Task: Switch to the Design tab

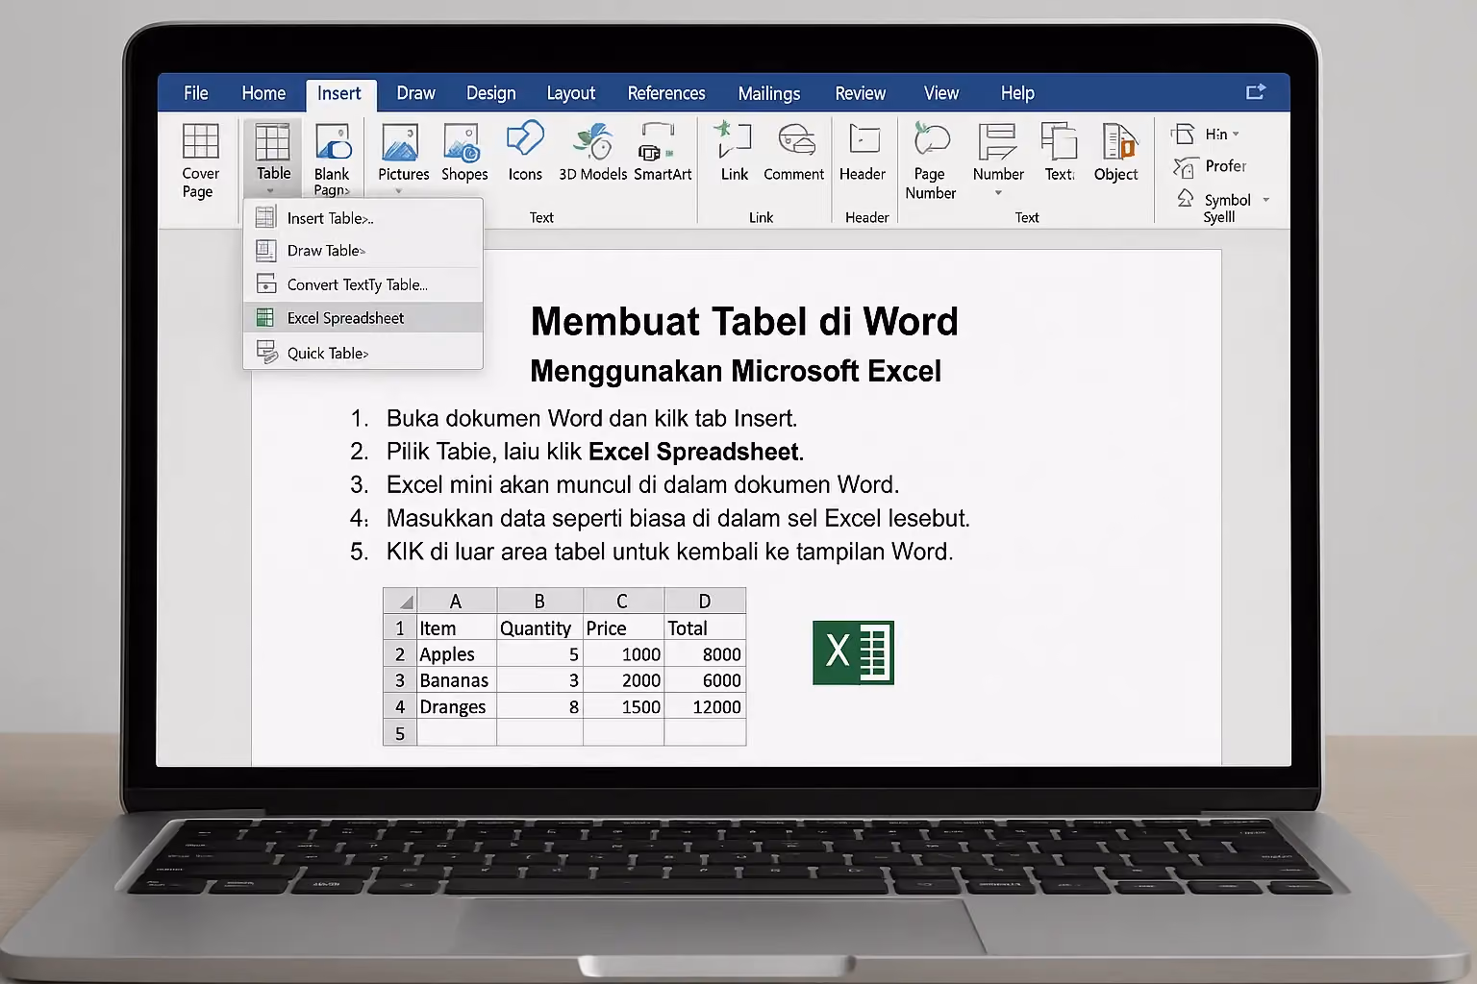Action: (491, 93)
